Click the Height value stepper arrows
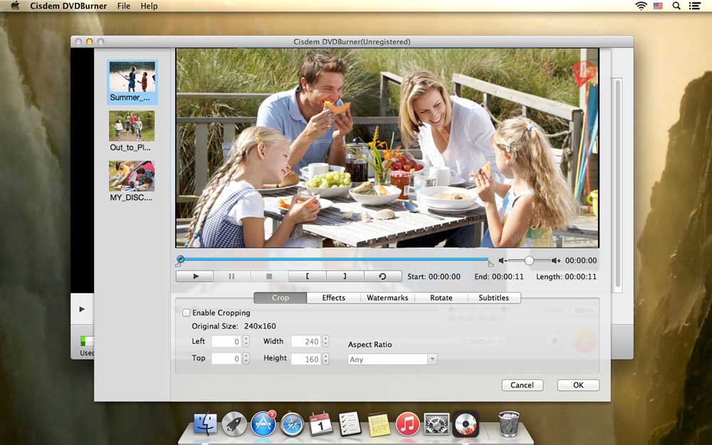The width and height of the screenshot is (712, 445). pos(326,359)
